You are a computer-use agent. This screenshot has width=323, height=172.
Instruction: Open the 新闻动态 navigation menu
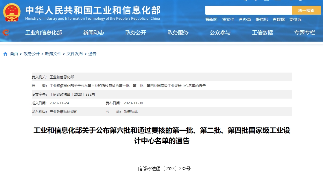coord(93,33)
